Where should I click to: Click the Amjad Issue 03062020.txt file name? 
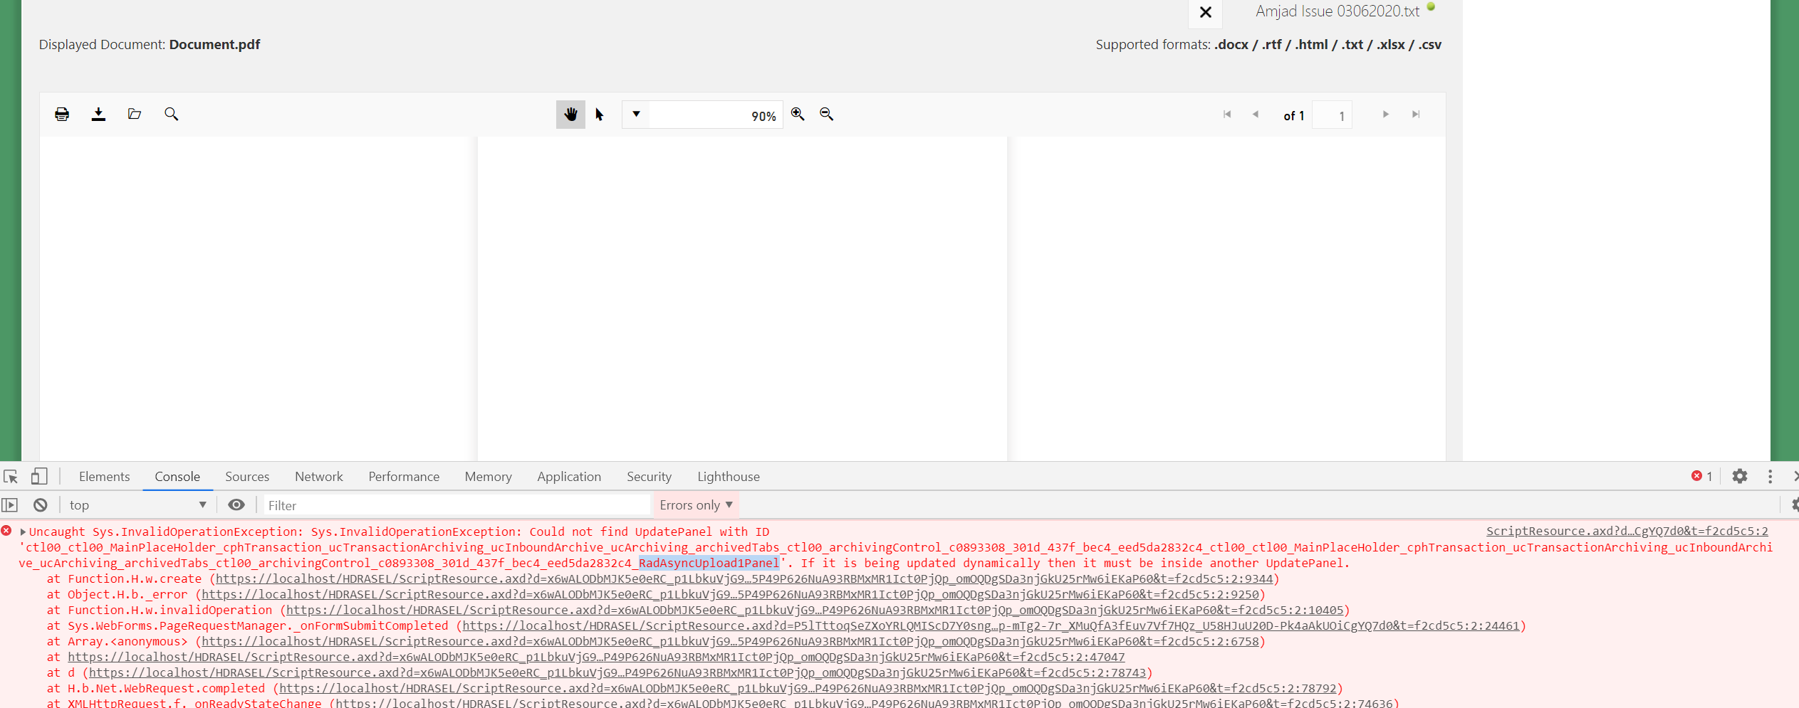[1337, 11]
